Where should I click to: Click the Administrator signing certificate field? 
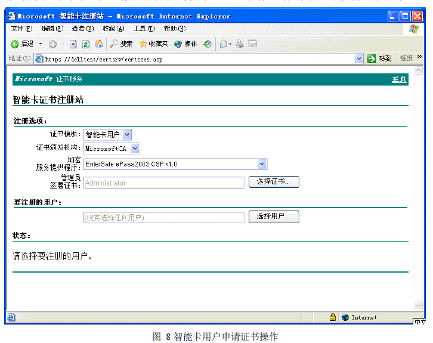(x=164, y=183)
